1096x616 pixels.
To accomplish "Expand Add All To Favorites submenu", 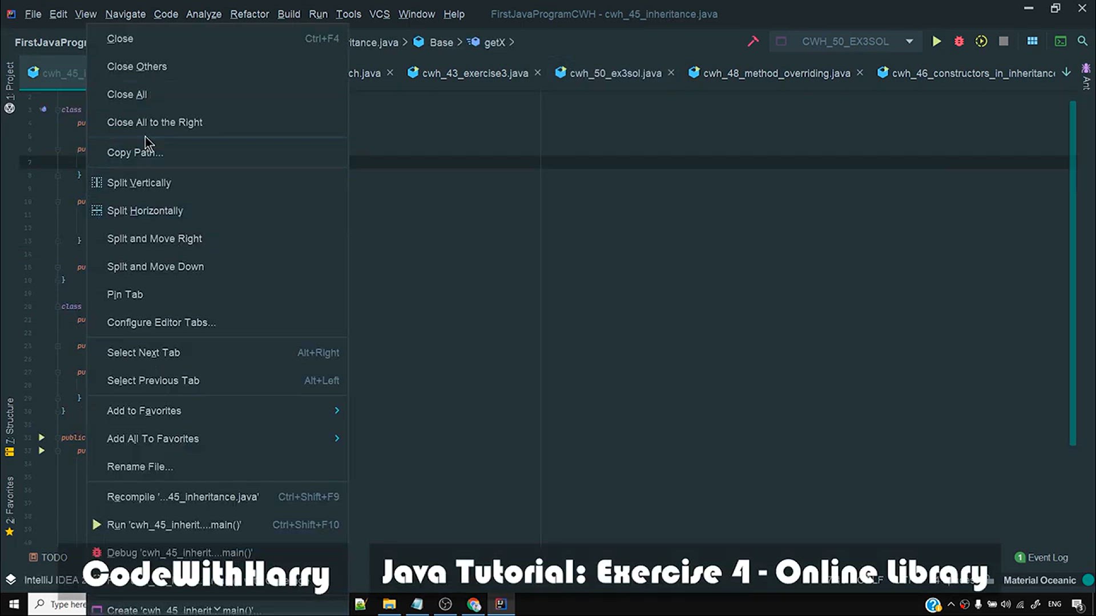I will tap(217, 439).
